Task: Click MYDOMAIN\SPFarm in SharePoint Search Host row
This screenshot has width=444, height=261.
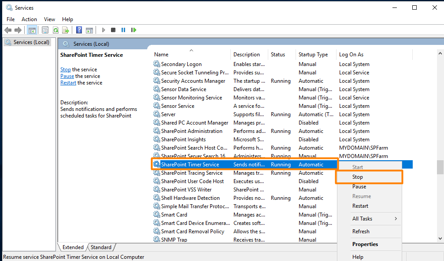Action: click(363, 148)
